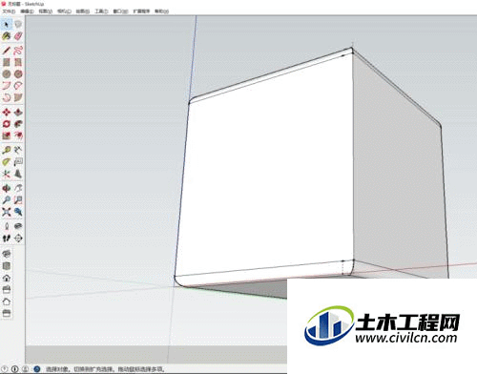
Task: Open the 扩展程序 (Extensions) menu
Action: (141, 11)
